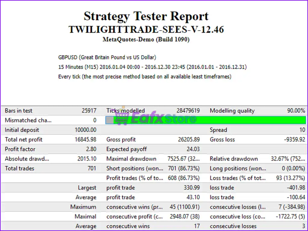Click the Maximum row label

(83, 207)
